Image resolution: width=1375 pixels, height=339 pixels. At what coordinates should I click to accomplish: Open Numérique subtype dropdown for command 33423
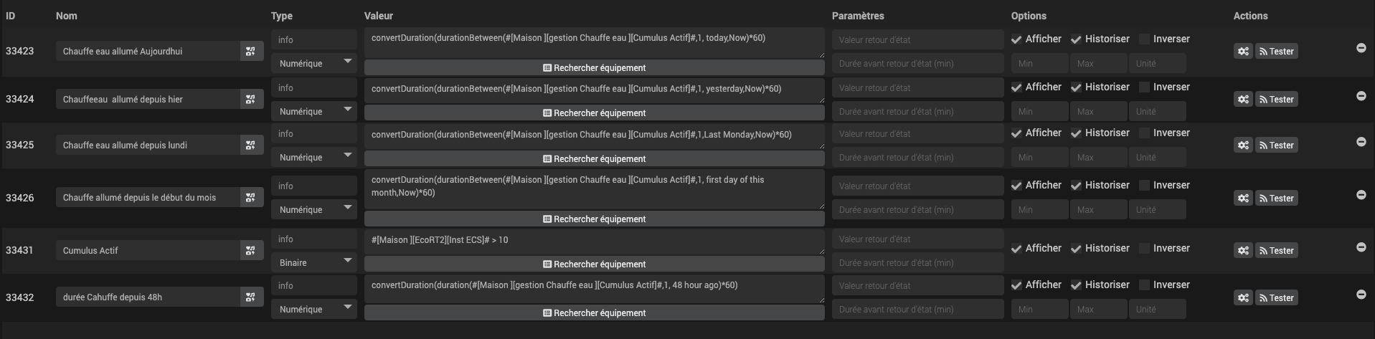(x=314, y=63)
